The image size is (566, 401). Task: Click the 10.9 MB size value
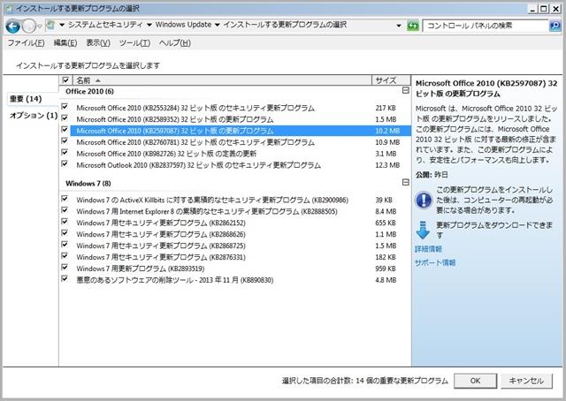point(387,142)
